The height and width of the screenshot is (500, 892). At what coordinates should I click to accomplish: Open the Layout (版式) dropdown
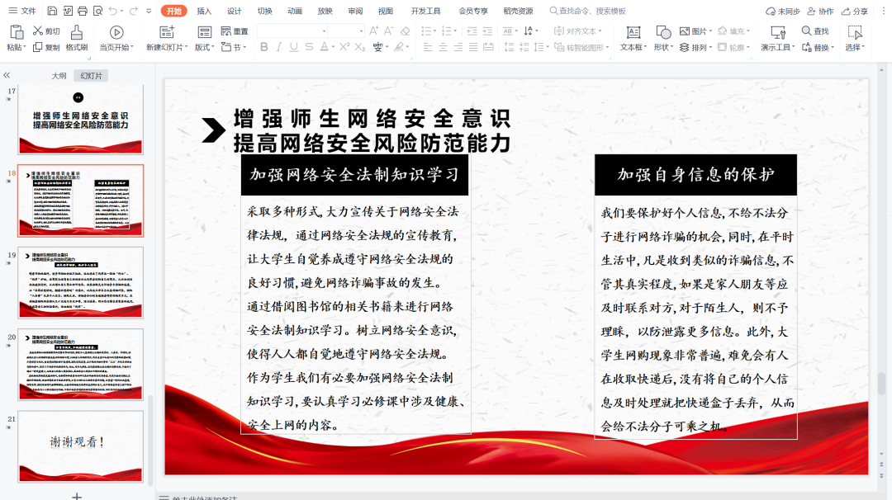pyautogui.click(x=203, y=48)
